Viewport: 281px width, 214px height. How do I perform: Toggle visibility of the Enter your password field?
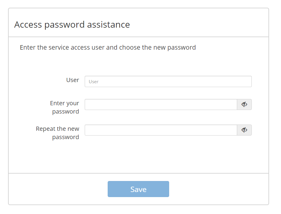point(244,105)
